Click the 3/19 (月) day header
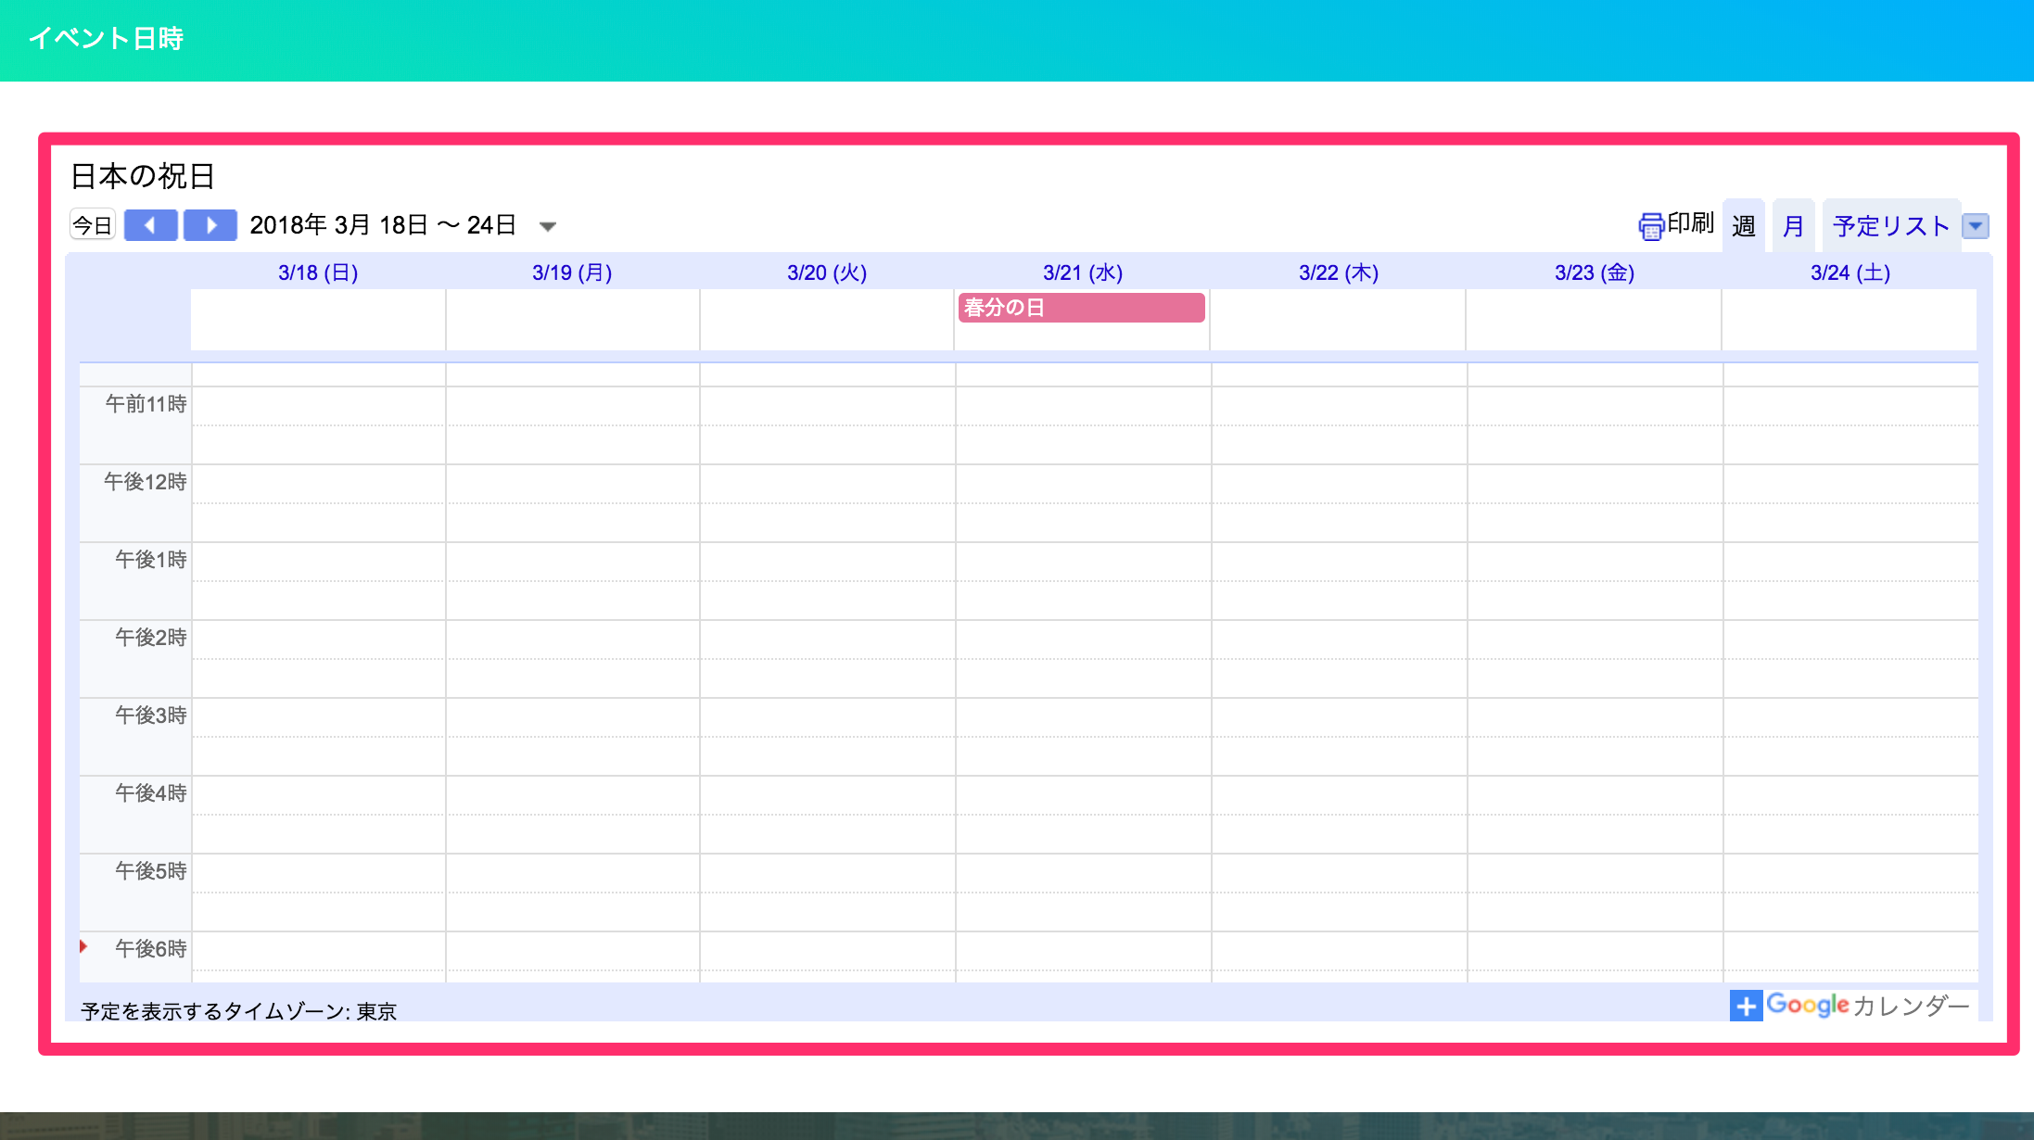This screenshot has width=2034, height=1140. (572, 272)
